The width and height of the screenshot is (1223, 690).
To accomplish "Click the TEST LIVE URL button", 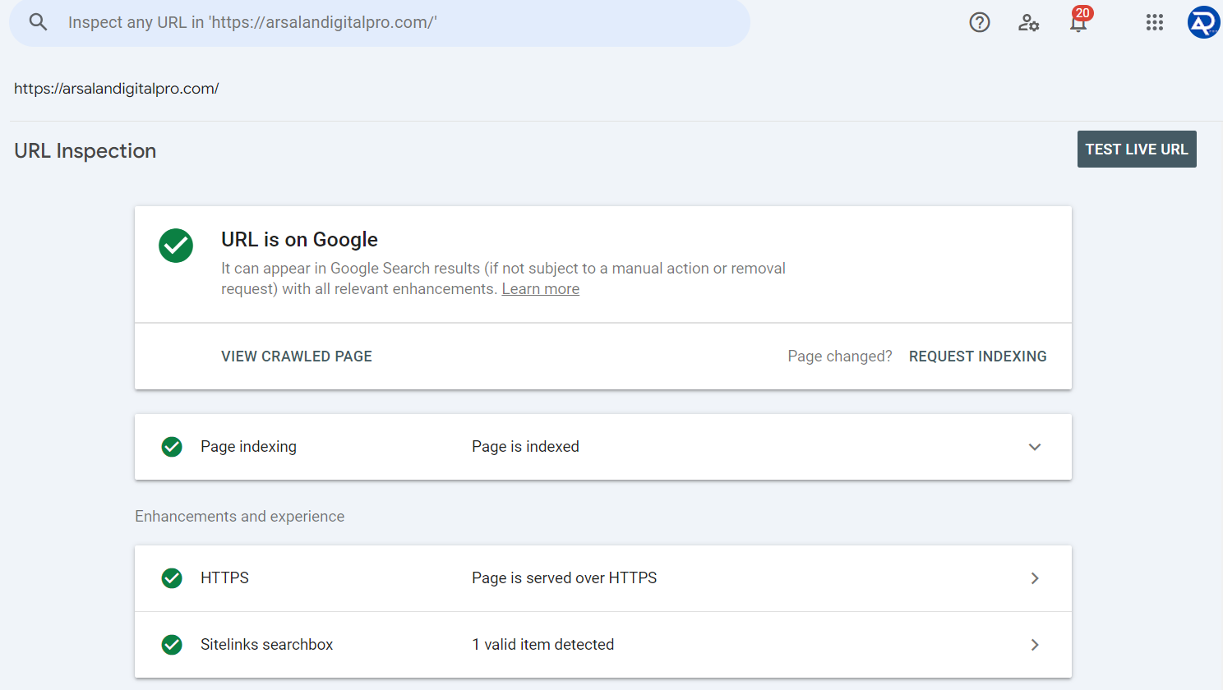I will [1137, 149].
